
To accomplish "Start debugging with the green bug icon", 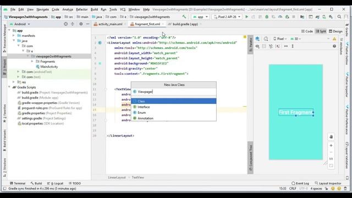I will [267, 17].
